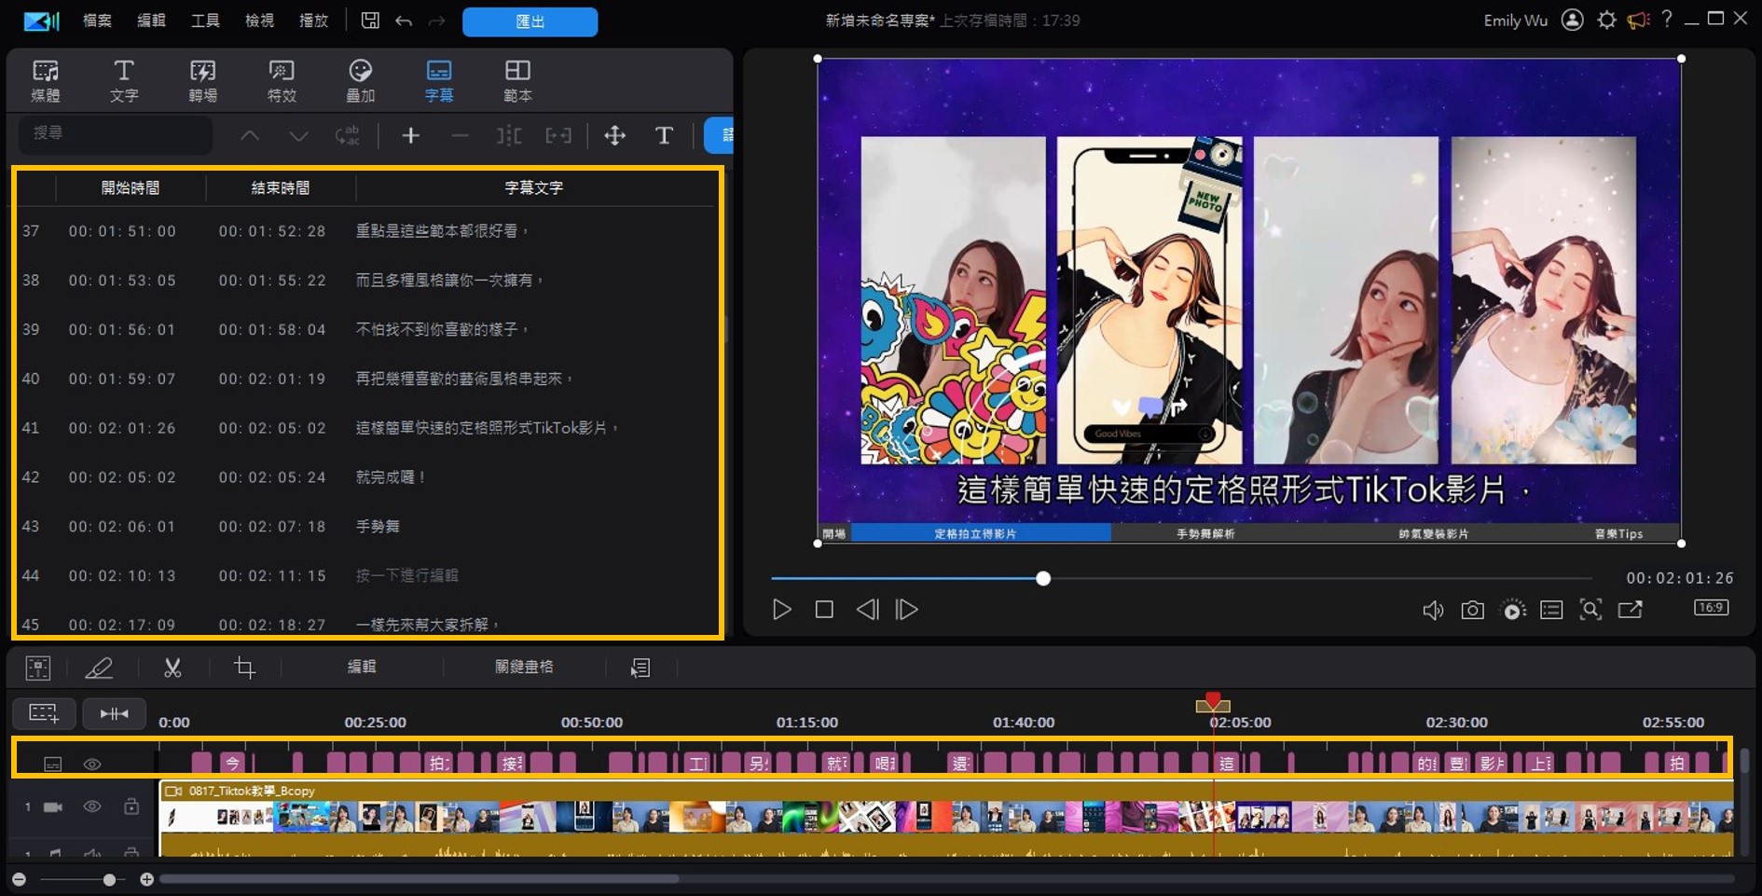The width and height of the screenshot is (1762, 896).
Task: Click the down chevron to select next subtitle
Action: click(x=298, y=135)
